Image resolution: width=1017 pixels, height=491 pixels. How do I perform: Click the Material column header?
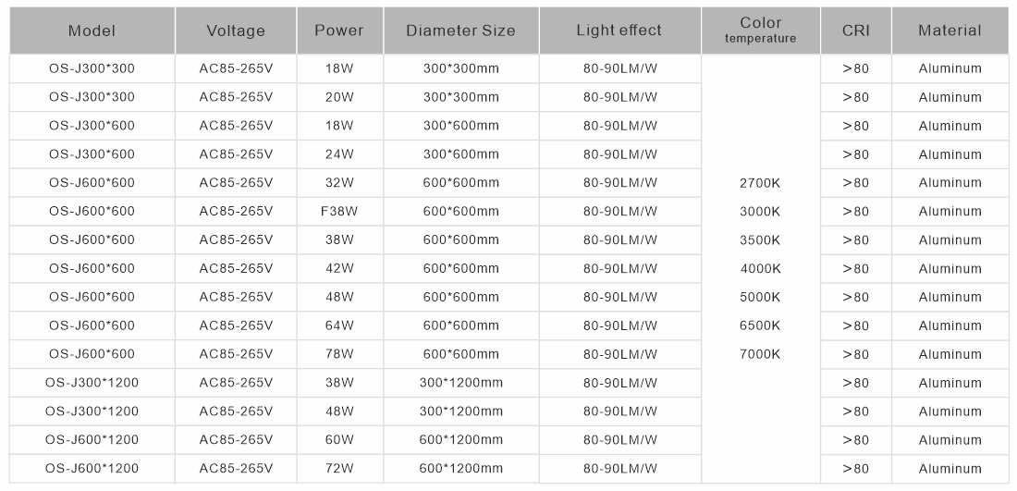coord(950,31)
